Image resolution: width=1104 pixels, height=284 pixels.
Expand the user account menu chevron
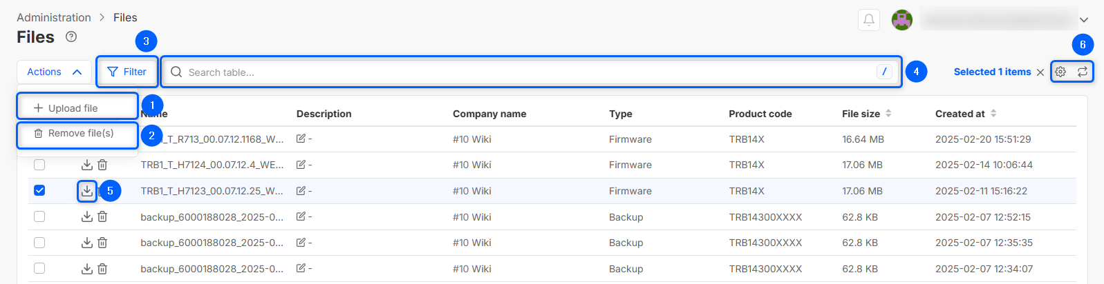coord(1084,20)
